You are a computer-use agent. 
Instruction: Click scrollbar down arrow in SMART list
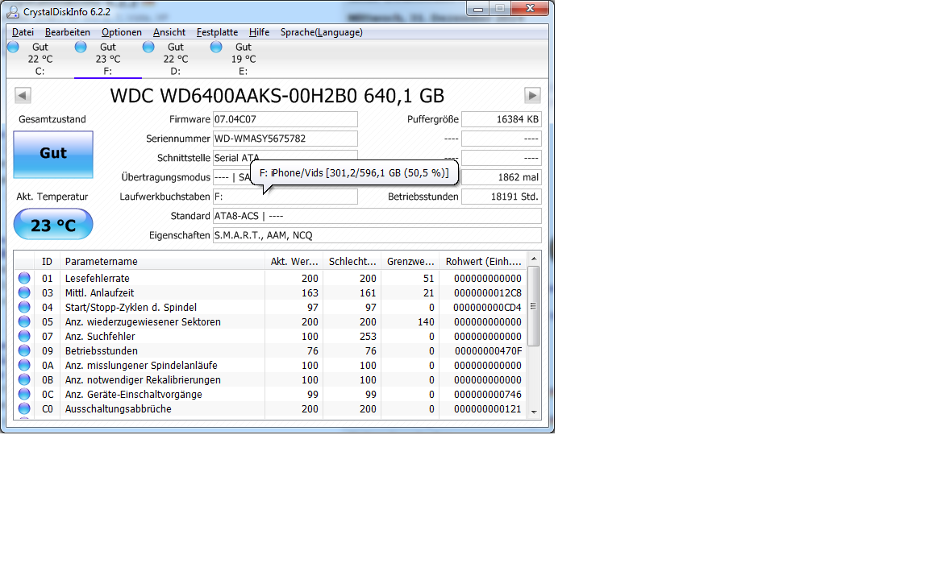tap(534, 412)
